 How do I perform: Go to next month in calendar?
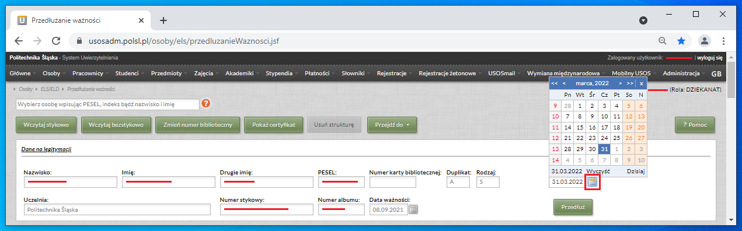621,83
